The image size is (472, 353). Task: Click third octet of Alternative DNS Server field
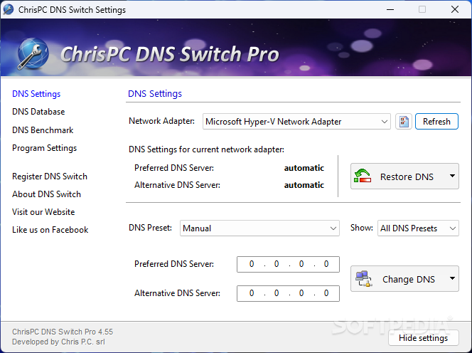click(x=301, y=293)
